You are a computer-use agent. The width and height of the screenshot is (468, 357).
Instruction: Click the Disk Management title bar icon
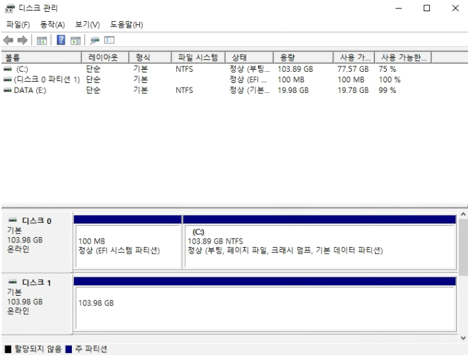9,9
